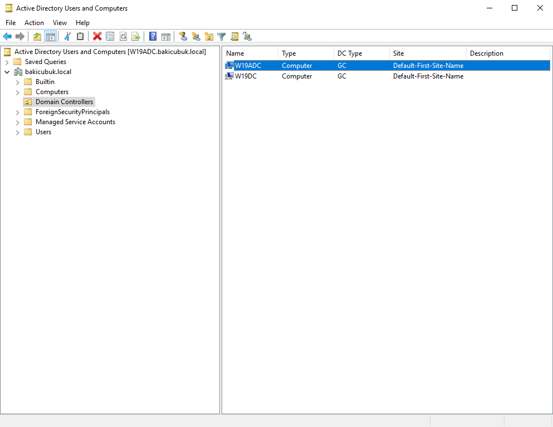
Task: Click the Filter funnel icon
Action: [x=222, y=36]
